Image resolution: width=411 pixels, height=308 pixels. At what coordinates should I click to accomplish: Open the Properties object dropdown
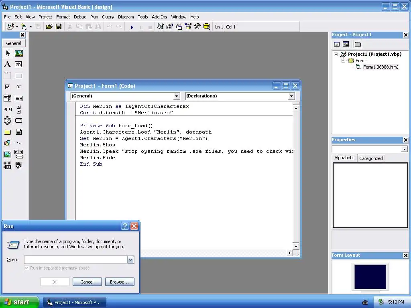click(x=405, y=149)
